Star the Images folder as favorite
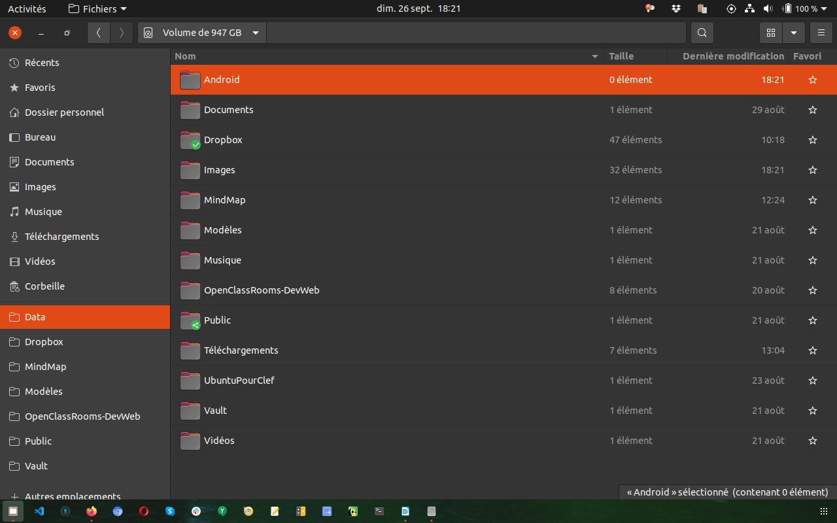Viewport: 837px width, 523px height. (813, 170)
